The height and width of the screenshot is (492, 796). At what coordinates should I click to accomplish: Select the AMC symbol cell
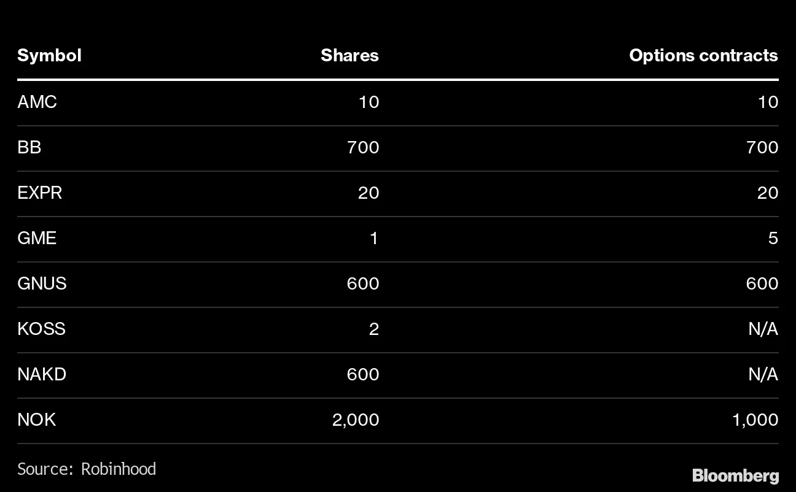click(37, 102)
